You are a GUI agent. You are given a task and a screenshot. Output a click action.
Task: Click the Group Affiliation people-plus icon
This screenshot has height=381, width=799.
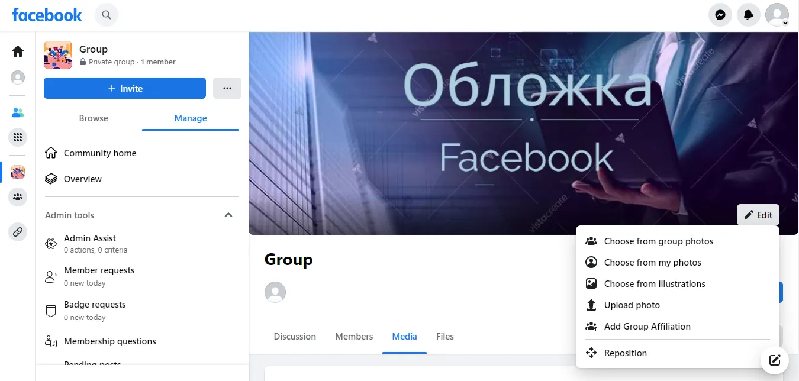tap(591, 327)
